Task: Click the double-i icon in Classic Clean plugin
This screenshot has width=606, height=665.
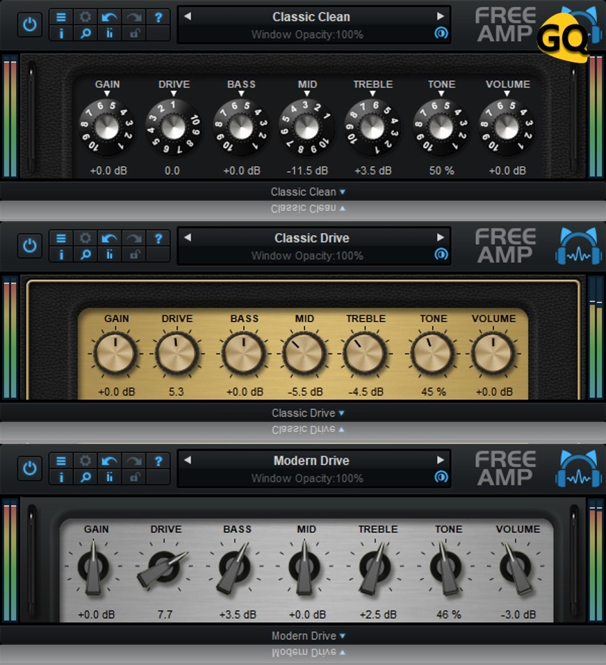Action: pos(109,33)
